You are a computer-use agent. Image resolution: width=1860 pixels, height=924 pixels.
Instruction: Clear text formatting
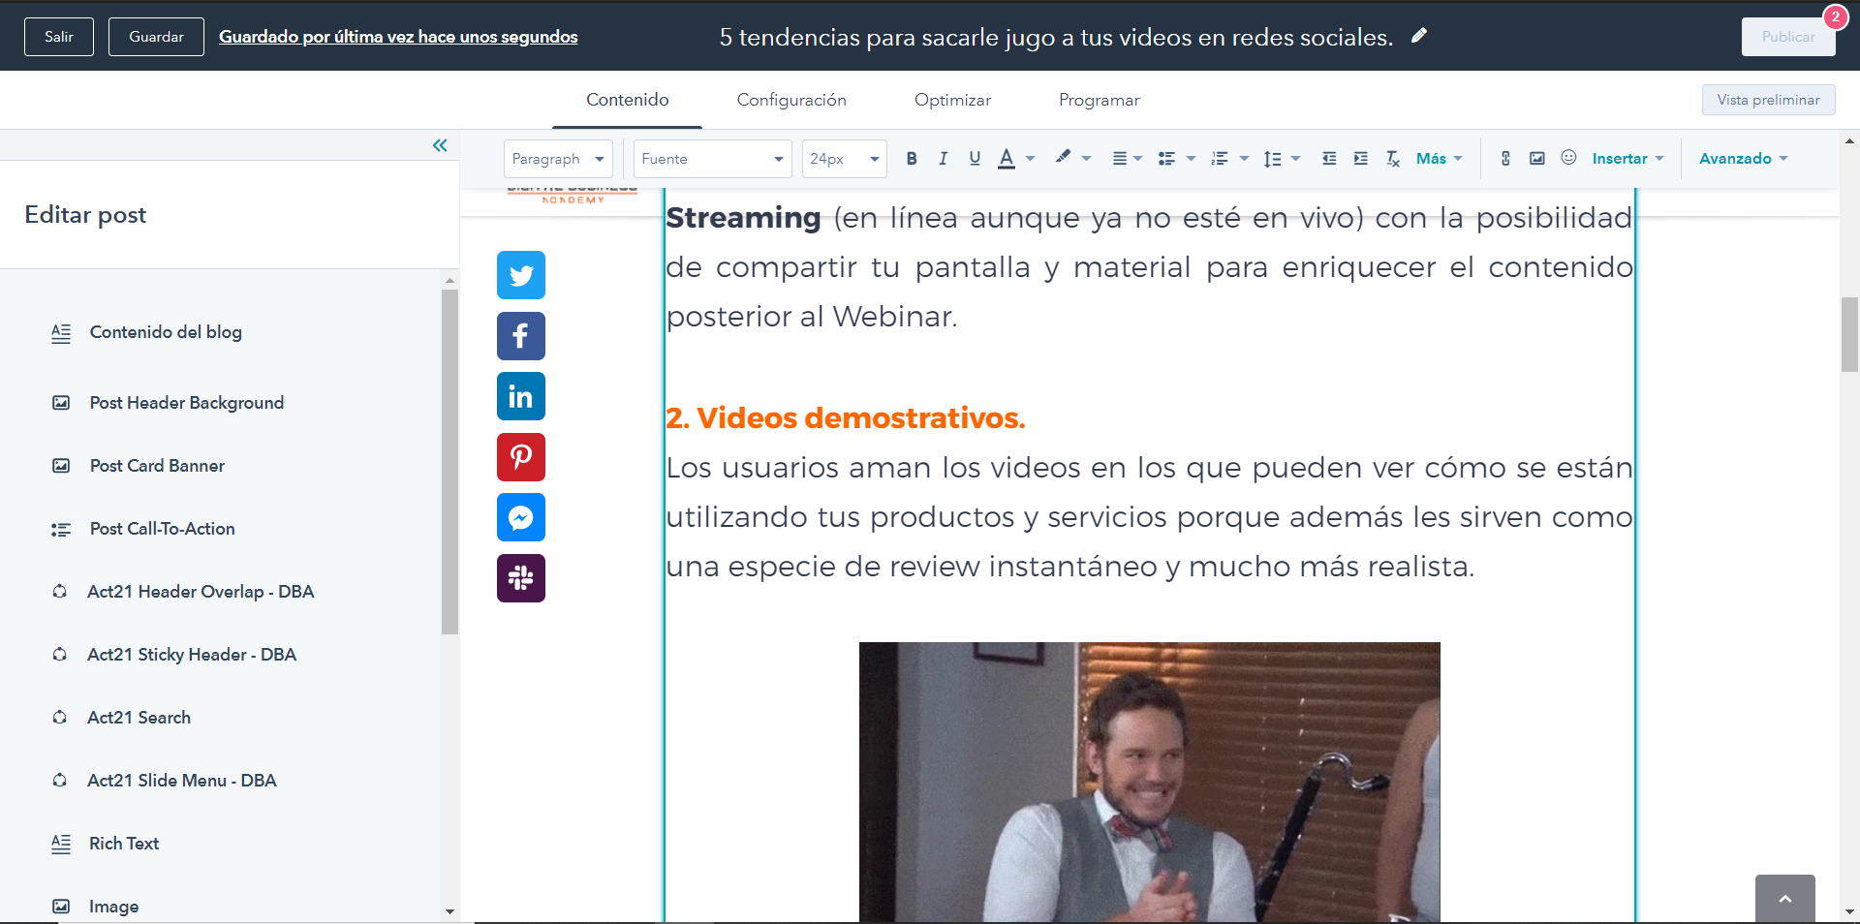pos(1392,159)
